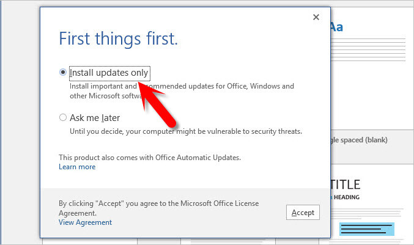Image resolution: width=414 pixels, height=245 pixels.
Task: Choose the Ask me later radio button
Action: tap(63, 117)
